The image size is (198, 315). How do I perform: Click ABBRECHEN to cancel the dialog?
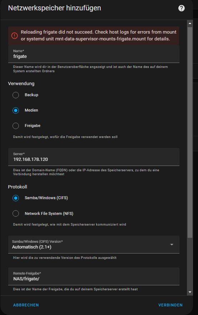click(x=26, y=305)
